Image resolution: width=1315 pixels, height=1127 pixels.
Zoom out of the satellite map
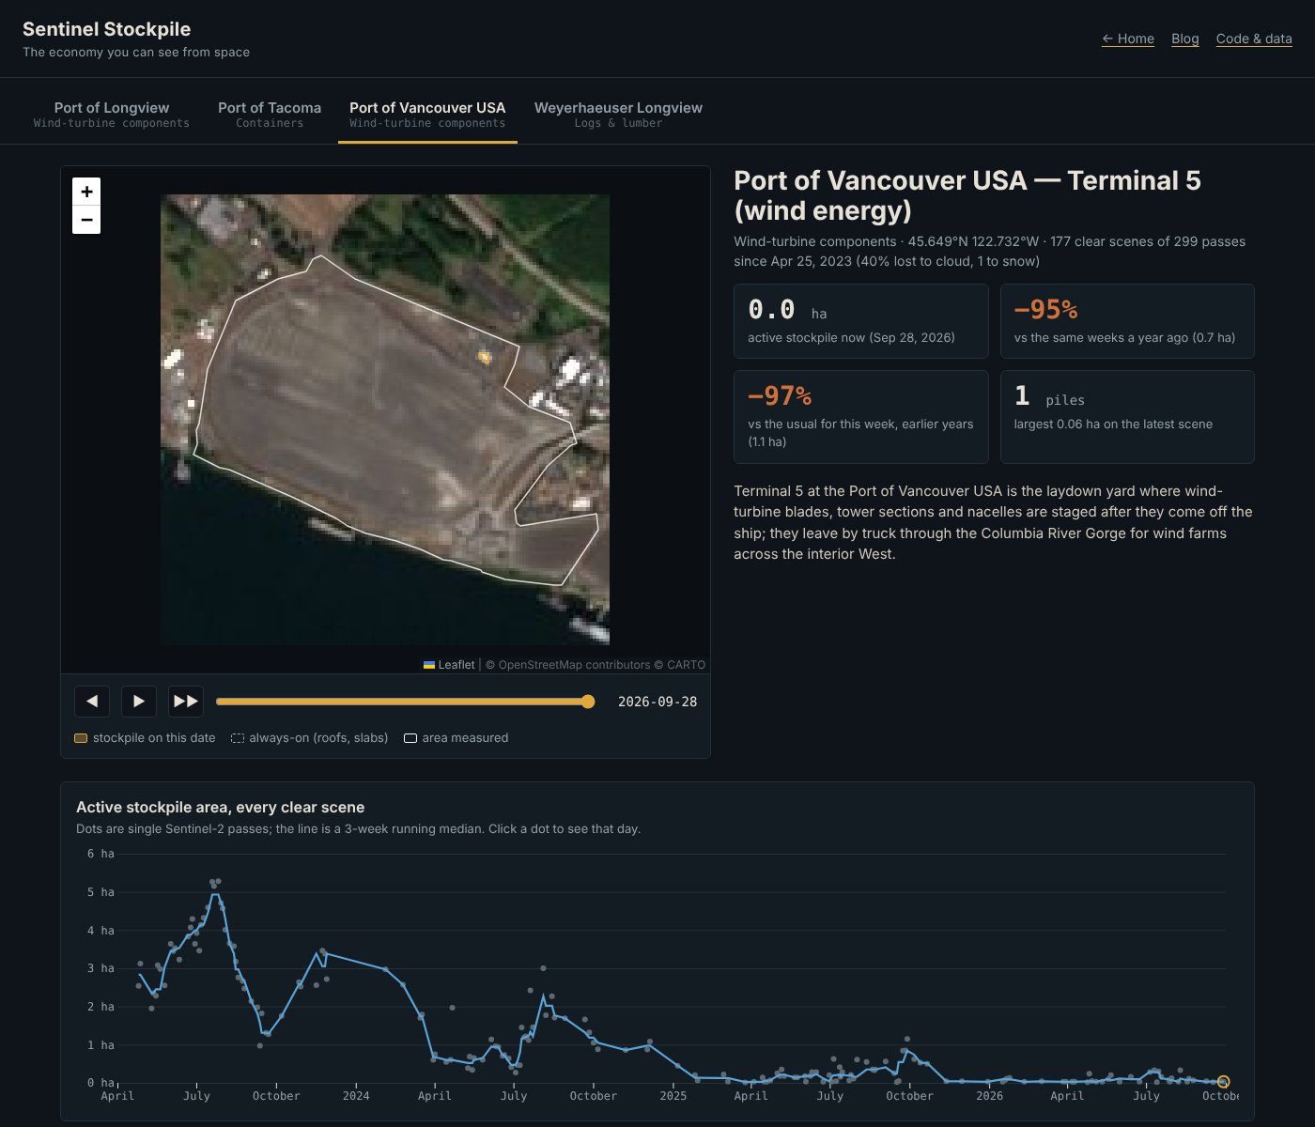[x=86, y=220]
